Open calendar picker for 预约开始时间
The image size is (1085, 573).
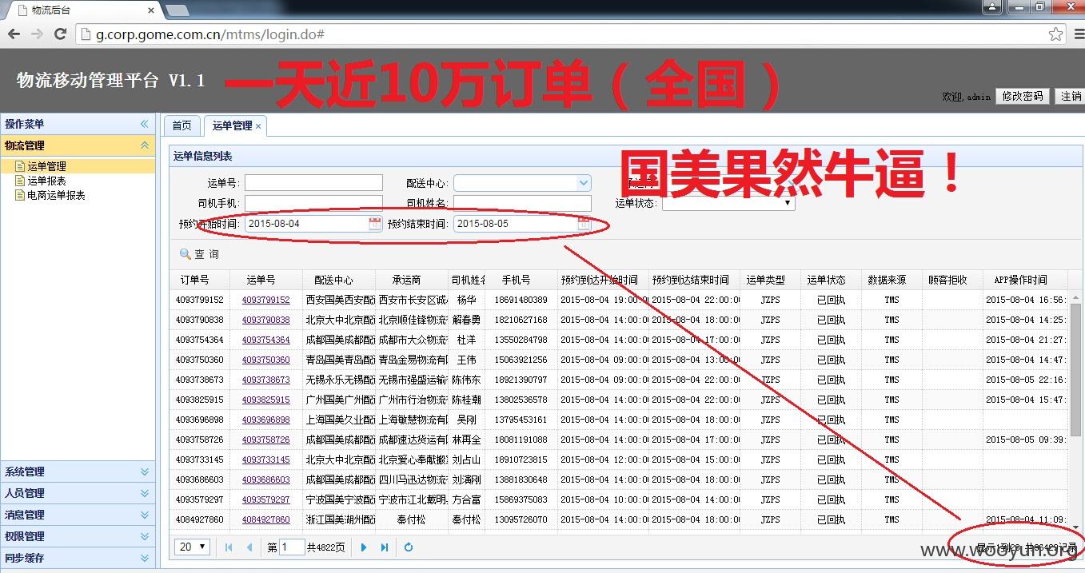click(375, 224)
